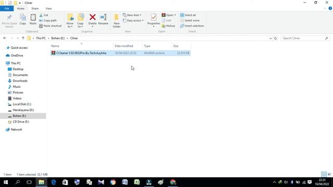Go back with Back arrow
333x187 pixels.
point(5,38)
